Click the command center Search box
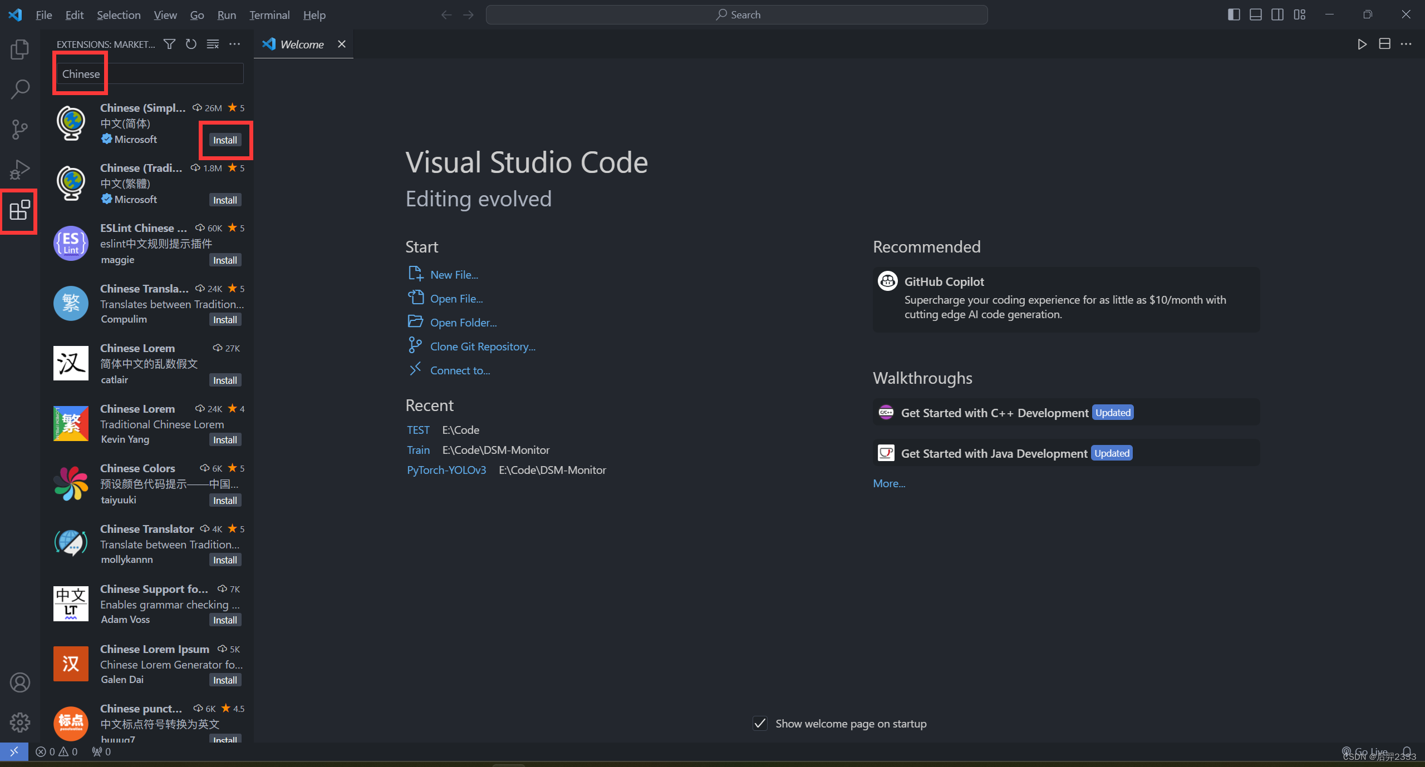 point(736,15)
